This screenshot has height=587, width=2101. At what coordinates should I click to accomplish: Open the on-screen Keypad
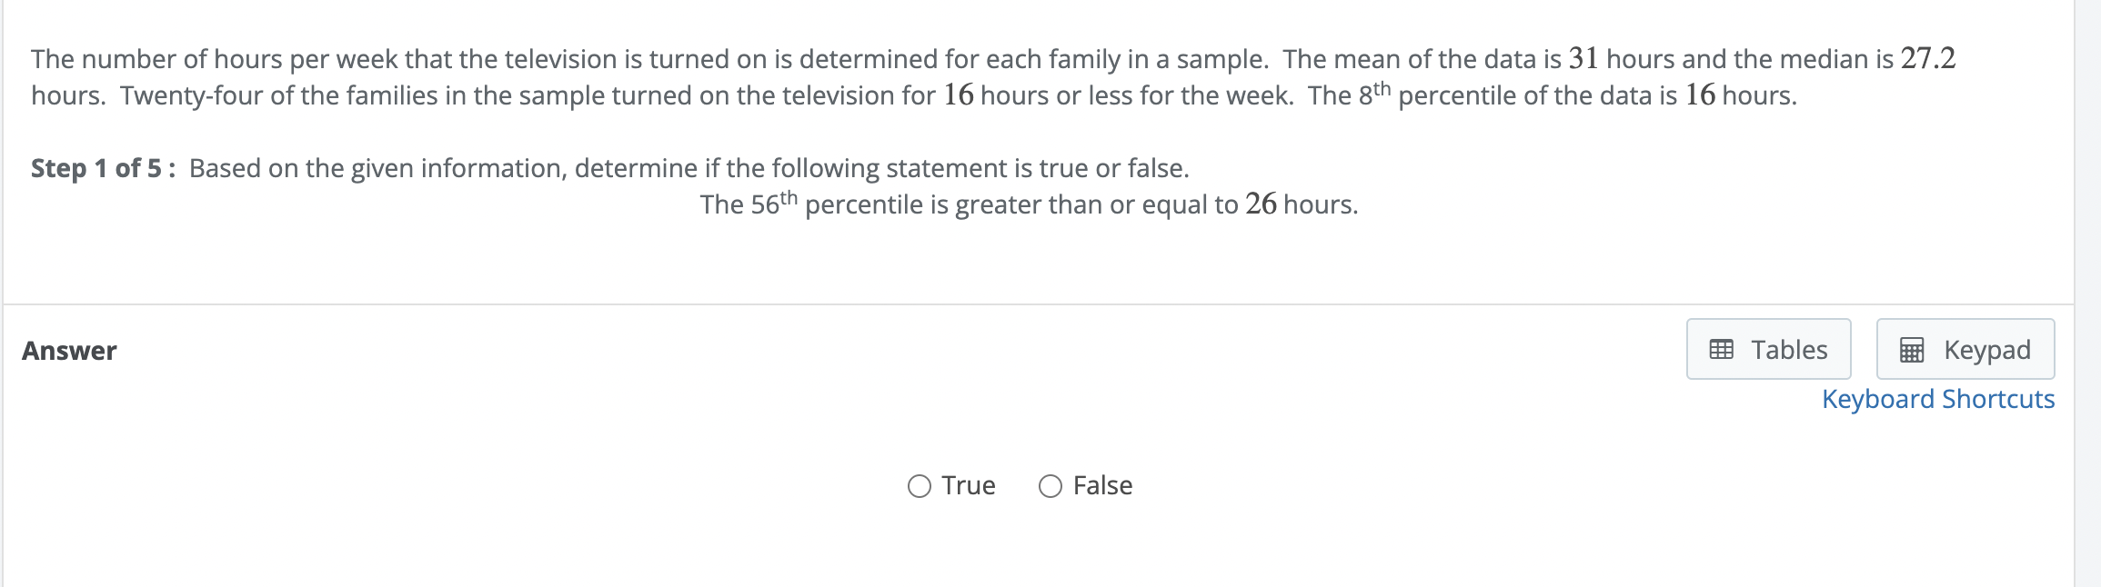pos(1964,348)
